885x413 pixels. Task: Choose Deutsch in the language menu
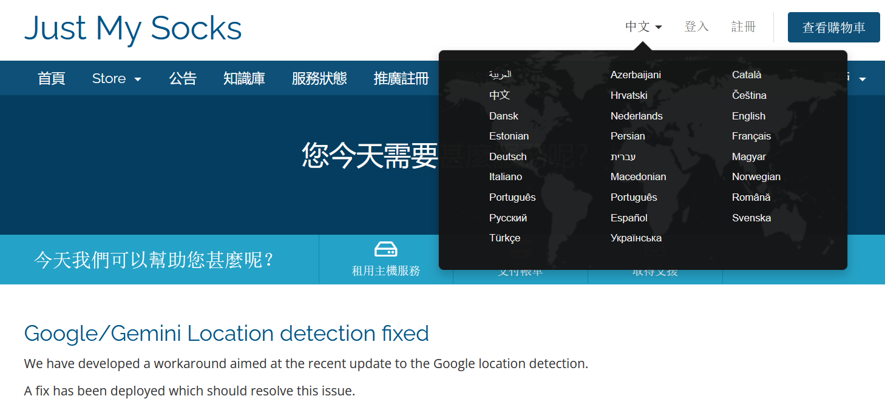point(507,156)
